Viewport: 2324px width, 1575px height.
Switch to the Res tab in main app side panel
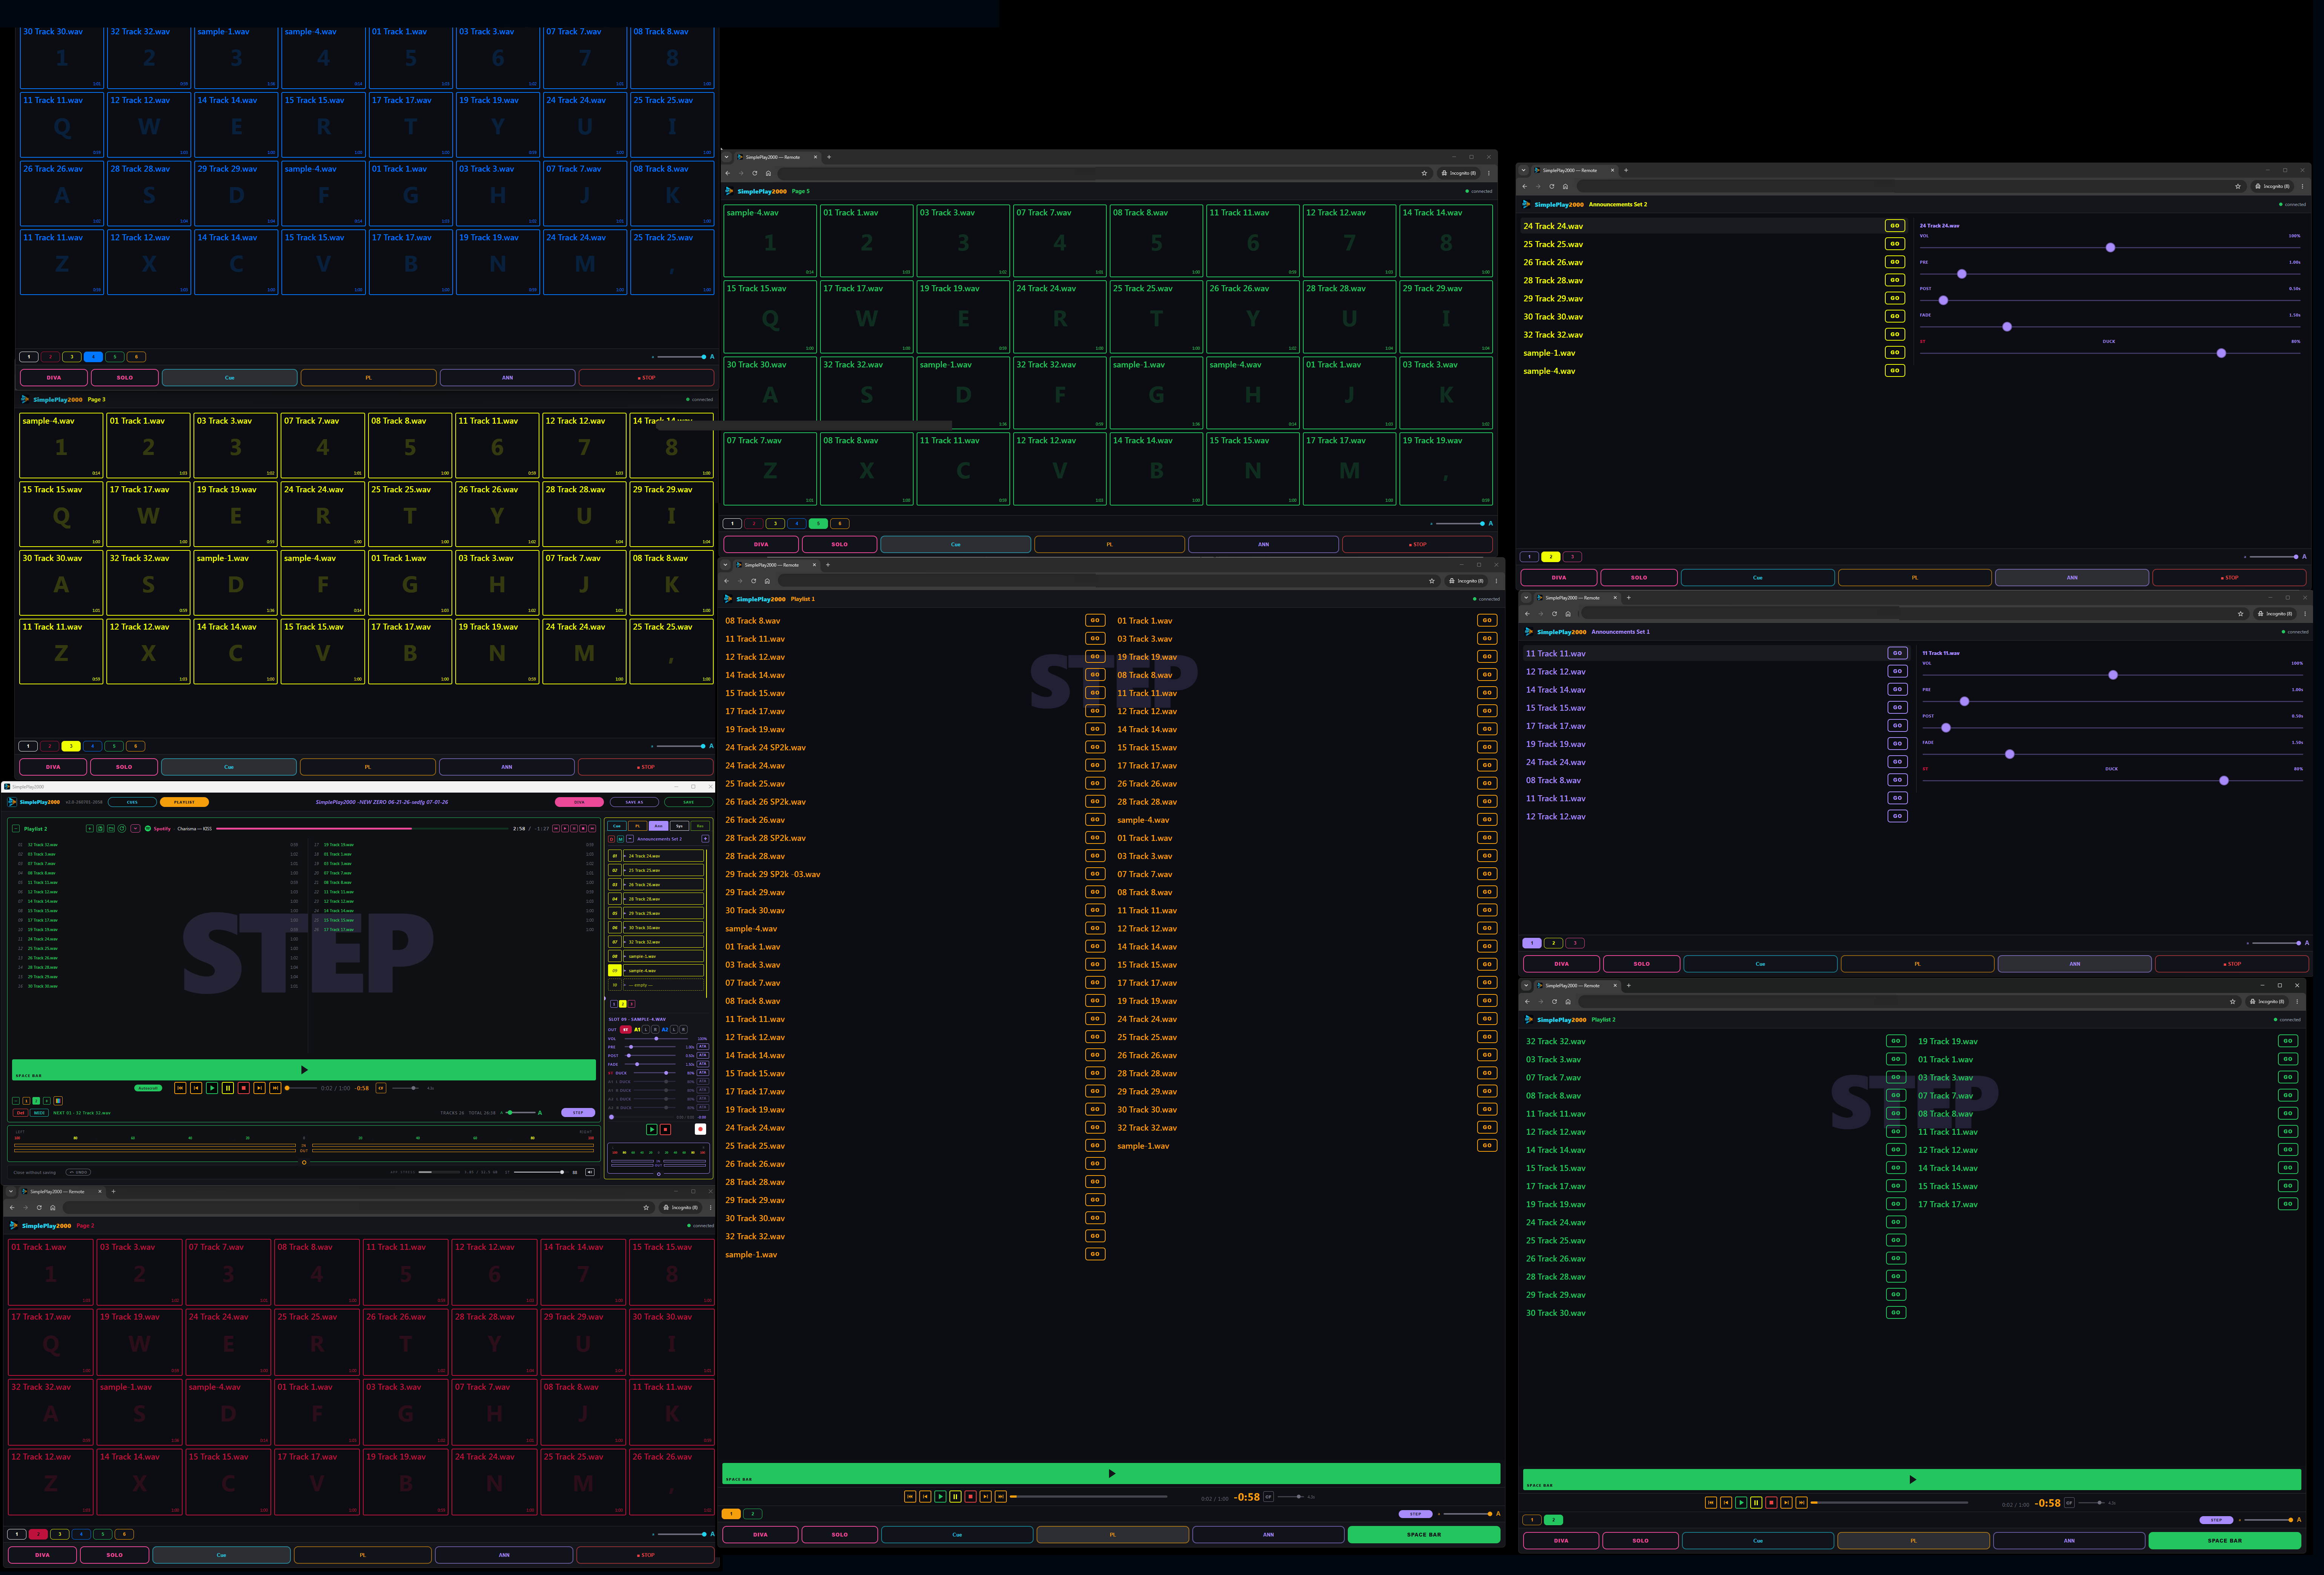[700, 826]
